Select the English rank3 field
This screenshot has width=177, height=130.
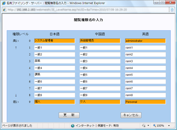pyautogui.click(x=145, y=61)
